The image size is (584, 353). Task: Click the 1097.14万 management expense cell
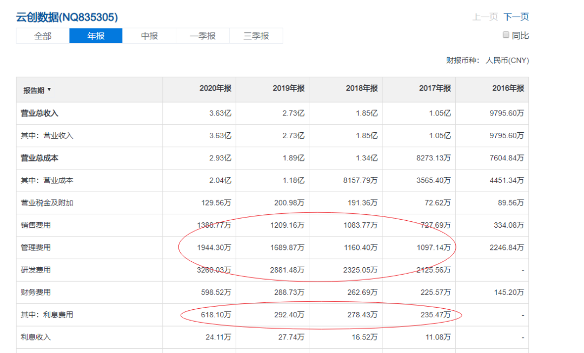(434, 247)
